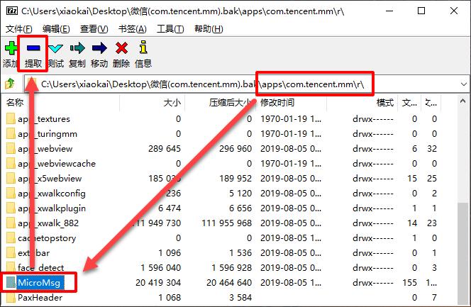
Task: Select the app_webview folder icon
Action: (x=11, y=149)
